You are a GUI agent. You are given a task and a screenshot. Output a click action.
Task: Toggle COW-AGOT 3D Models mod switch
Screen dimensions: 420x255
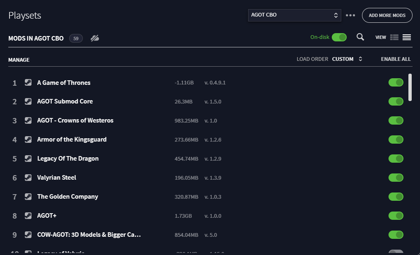396,235
